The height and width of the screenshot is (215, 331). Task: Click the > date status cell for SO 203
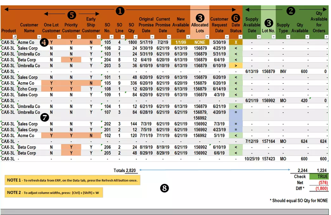tap(236, 65)
